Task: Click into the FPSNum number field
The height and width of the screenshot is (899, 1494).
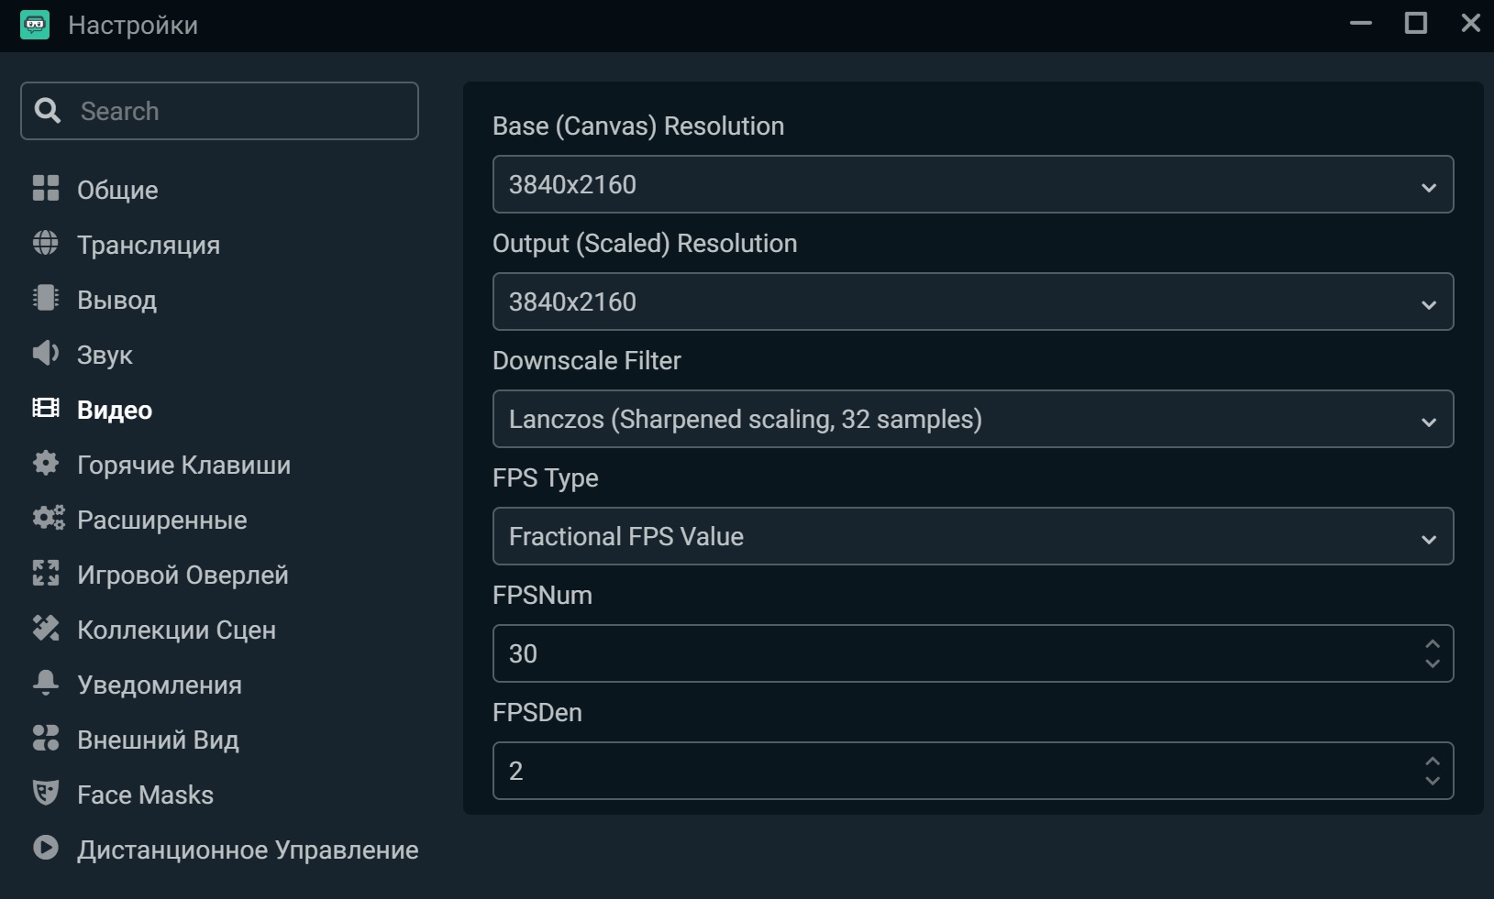Action: point(954,653)
